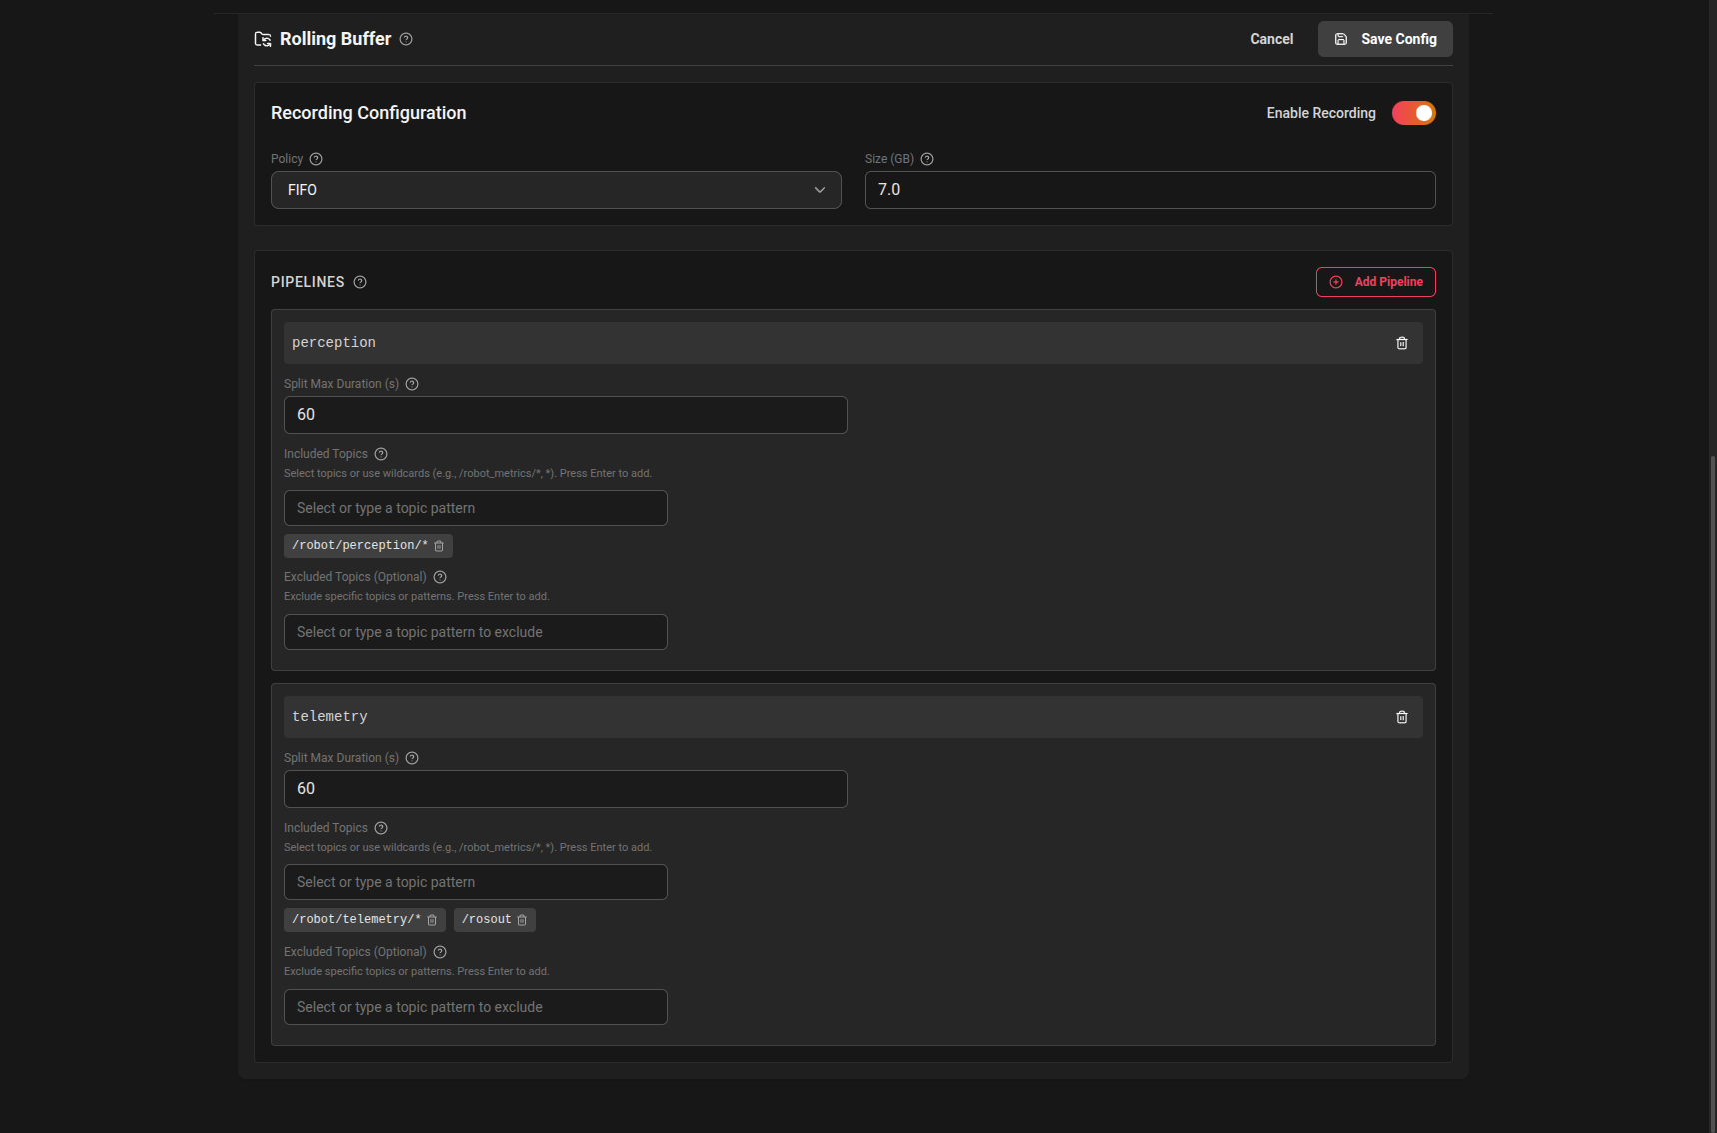Remove the /robot/telemetry/* topic chip
This screenshot has height=1133, width=1717.
point(433,919)
